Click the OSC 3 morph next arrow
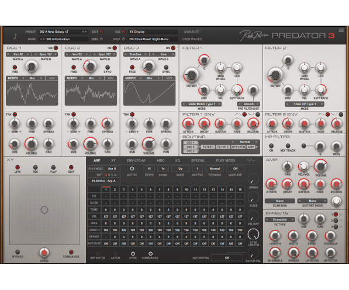 [158, 78]
